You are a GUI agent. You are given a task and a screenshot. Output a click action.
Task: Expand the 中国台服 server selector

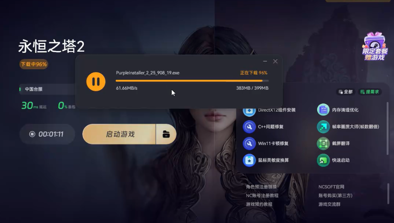click(47, 89)
